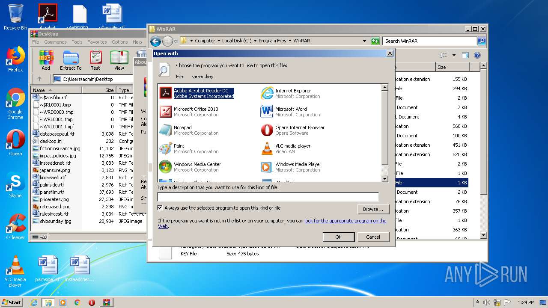The width and height of the screenshot is (548, 308).
Task: Click the Extract To toolbar icon
Action: pyautogui.click(x=71, y=60)
